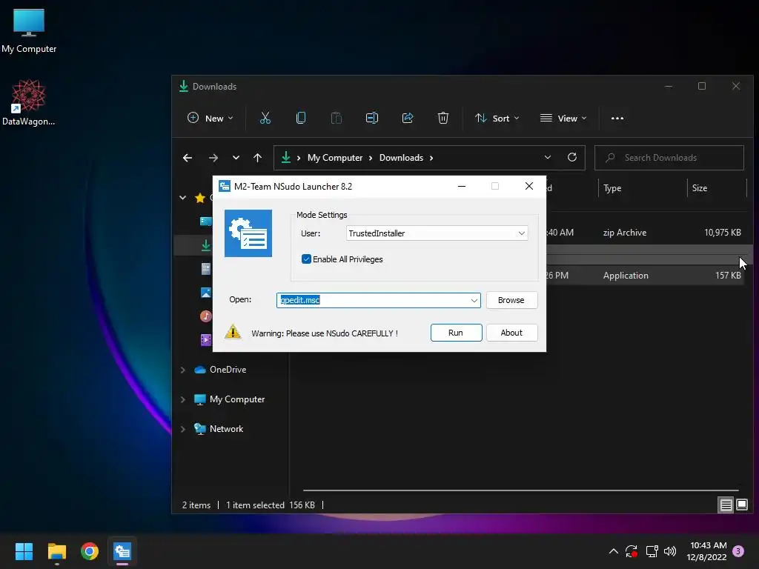Select the Pictures icon in sidebar
The height and width of the screenshot is (569, 759).
click(206, 292)
